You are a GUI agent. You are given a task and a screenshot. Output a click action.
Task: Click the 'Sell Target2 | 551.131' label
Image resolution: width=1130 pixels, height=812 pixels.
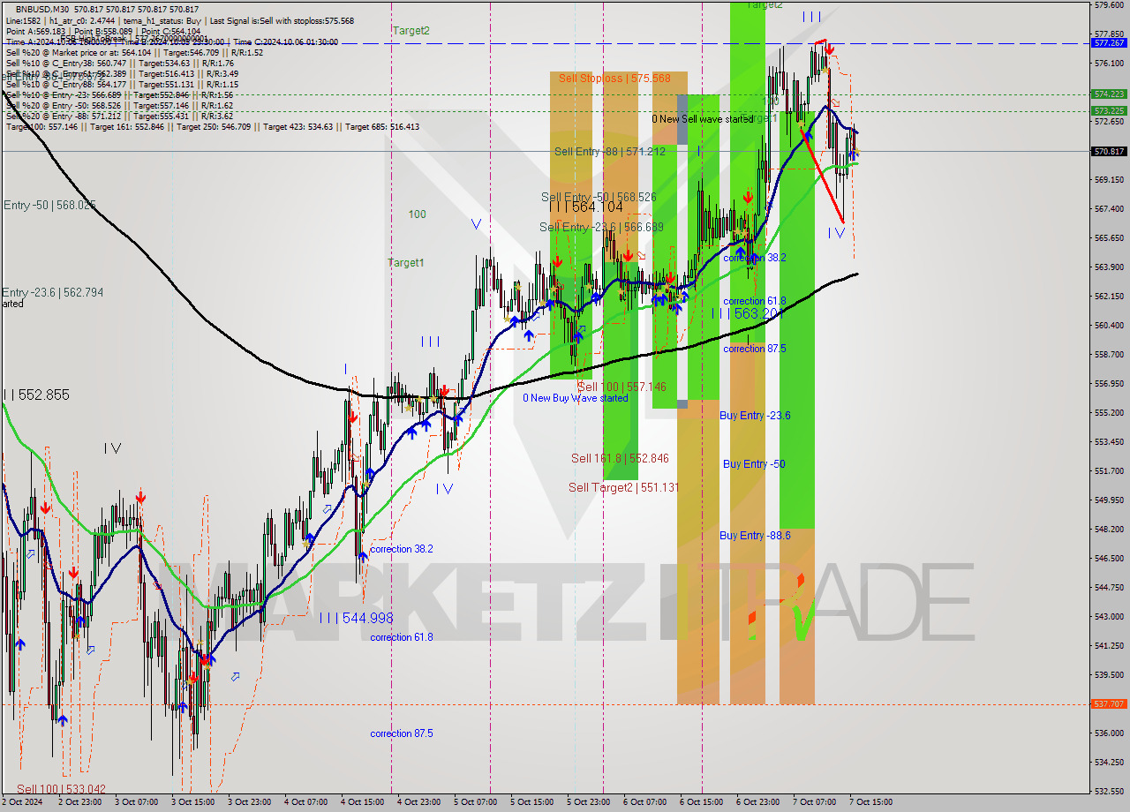pos(624,487)
